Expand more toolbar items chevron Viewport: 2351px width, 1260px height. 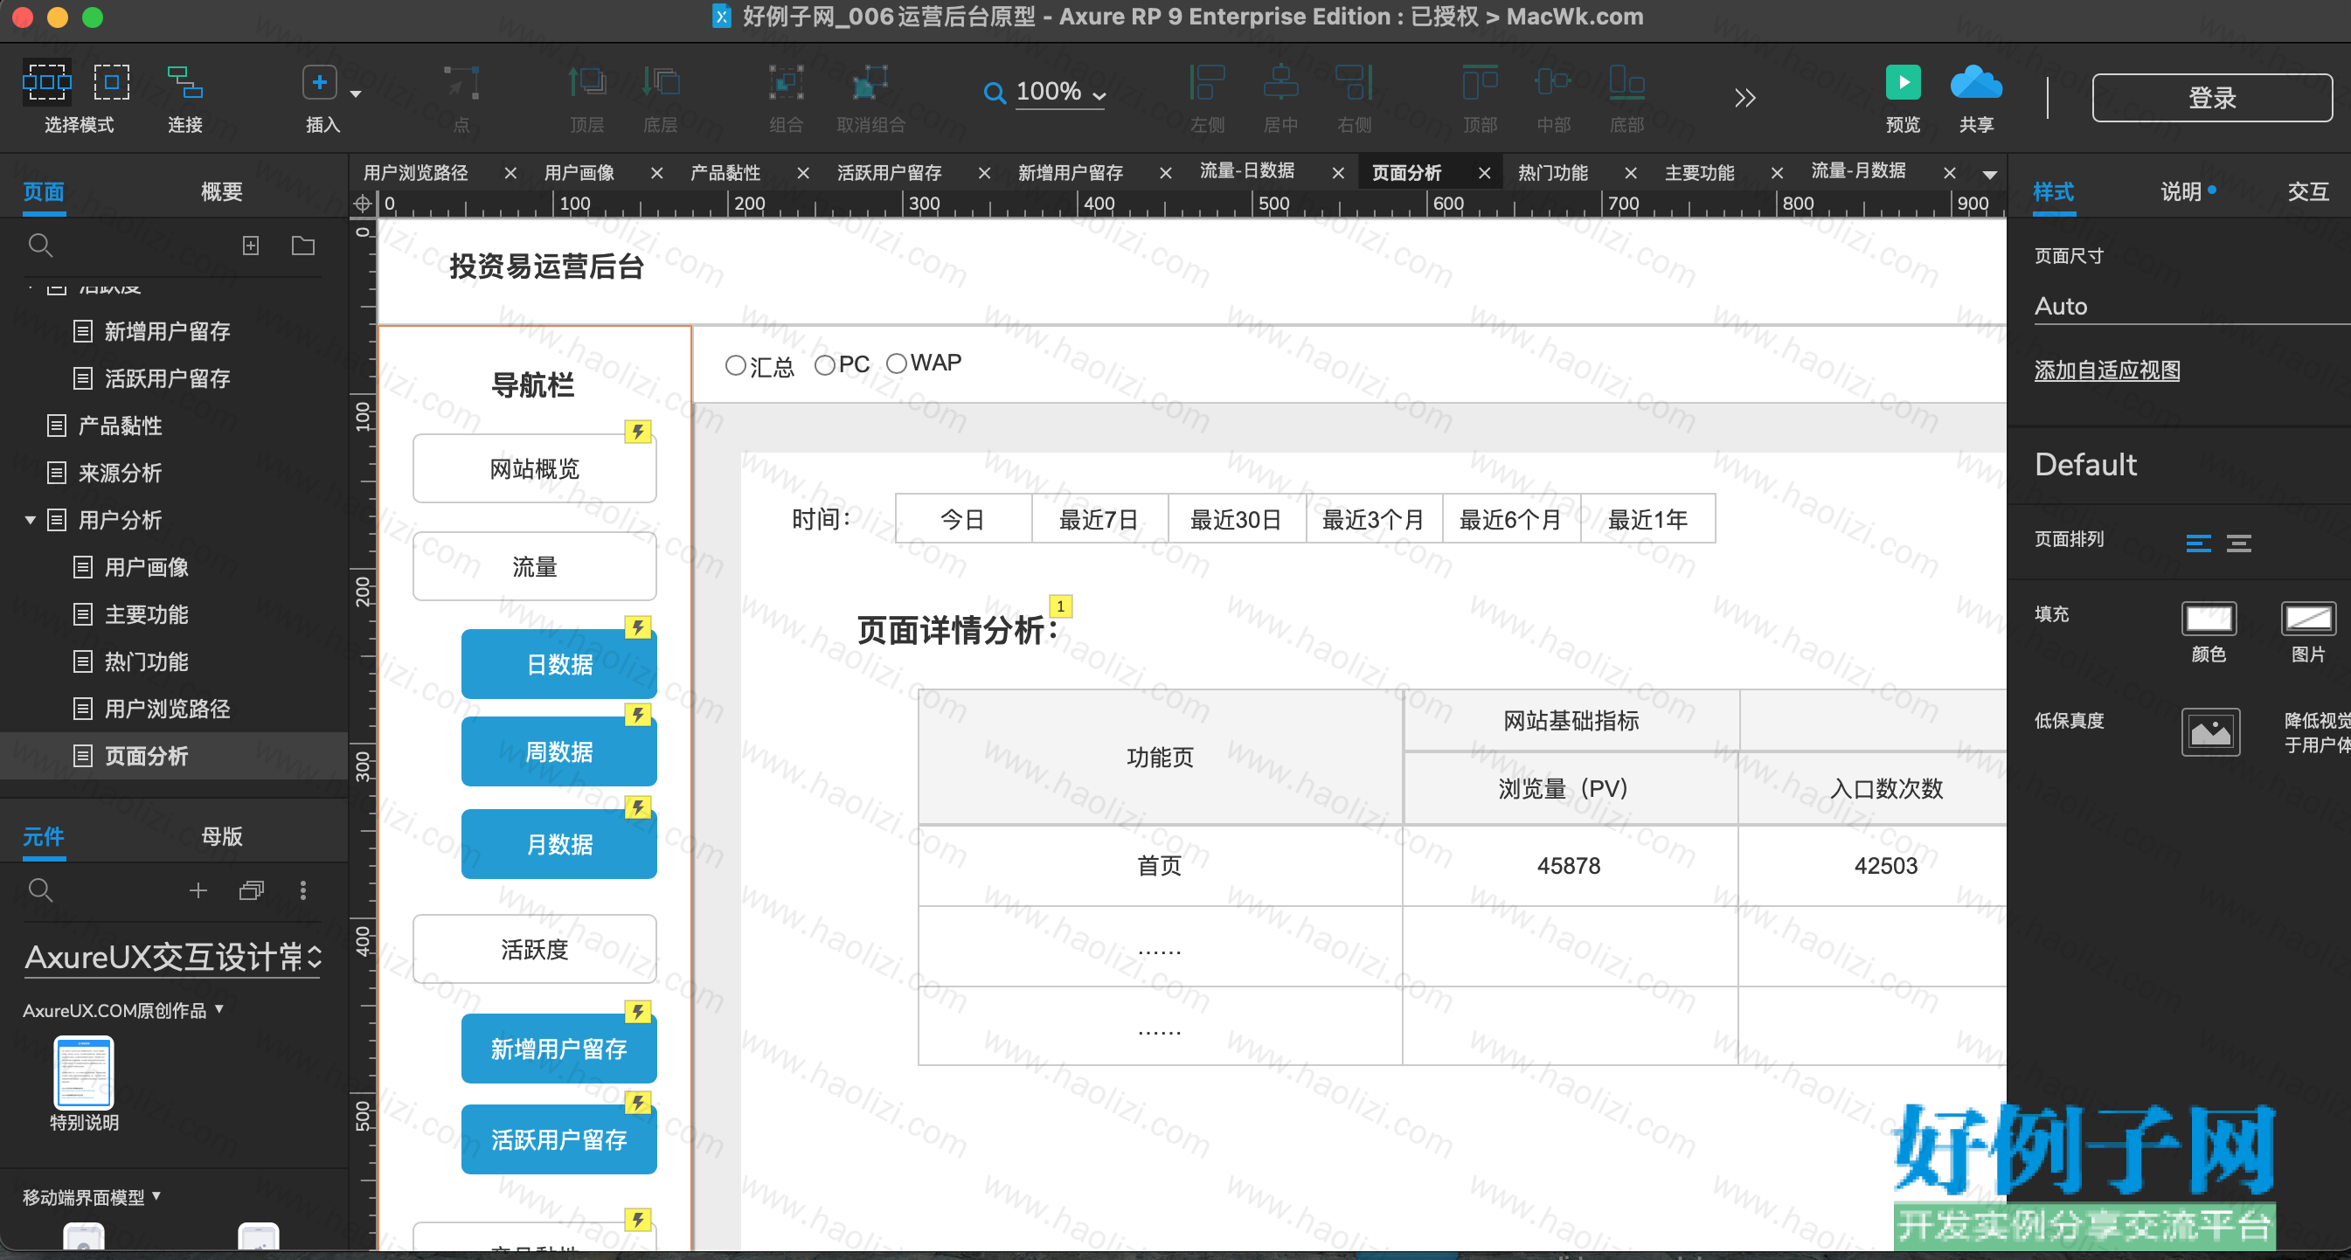(1745, 98)
